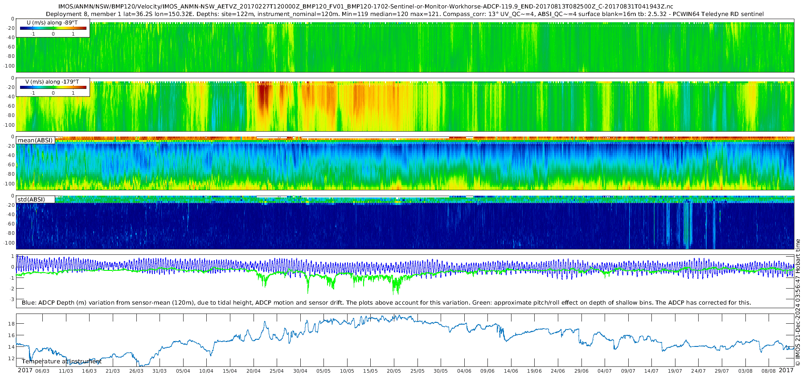Click the U (m/s) velocity colorbar
Viewport: 802px width, 378px height.
tap(53, 28)
